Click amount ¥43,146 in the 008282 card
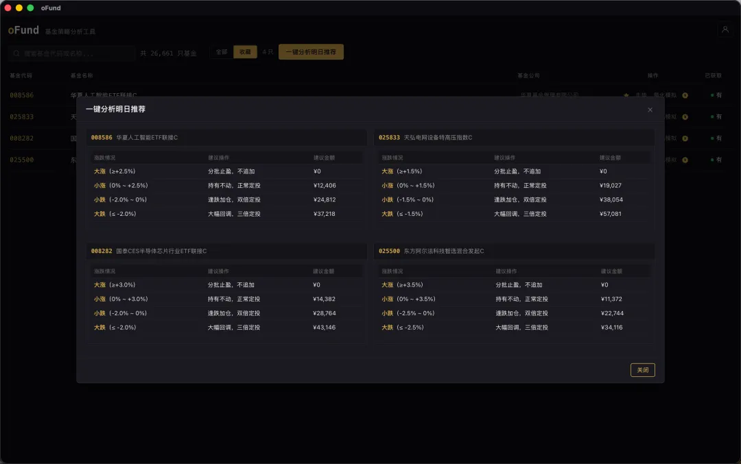This screenshot has width=741, height=464. 324,328
